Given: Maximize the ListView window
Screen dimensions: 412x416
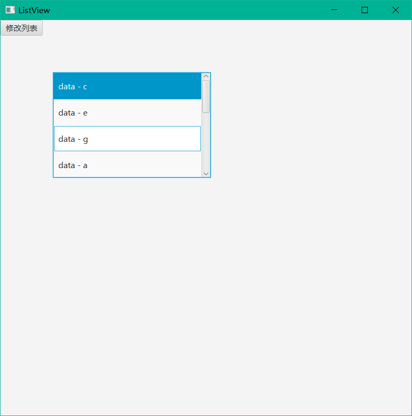Looking at the screenshot, I should (365, 10).
